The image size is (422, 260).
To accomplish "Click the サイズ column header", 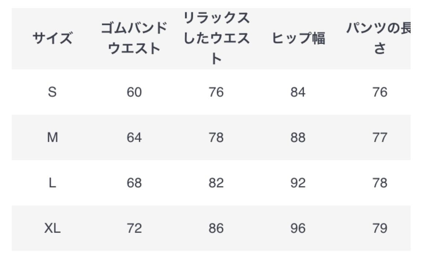I will click(x=52, y=38).
